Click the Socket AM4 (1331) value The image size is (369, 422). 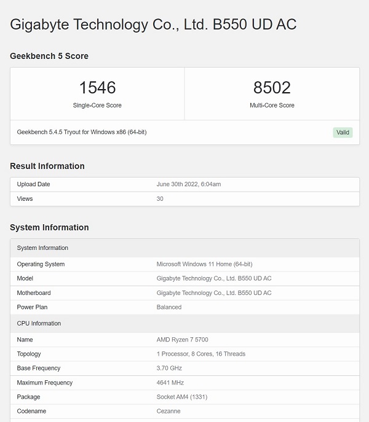click(181, 397)
